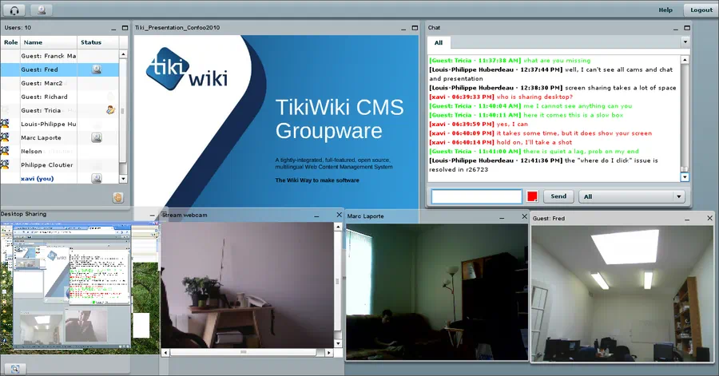The height and width of the screenshot is (376, 719).
Task: Maximize the Users panel
Action: (125, 28)
